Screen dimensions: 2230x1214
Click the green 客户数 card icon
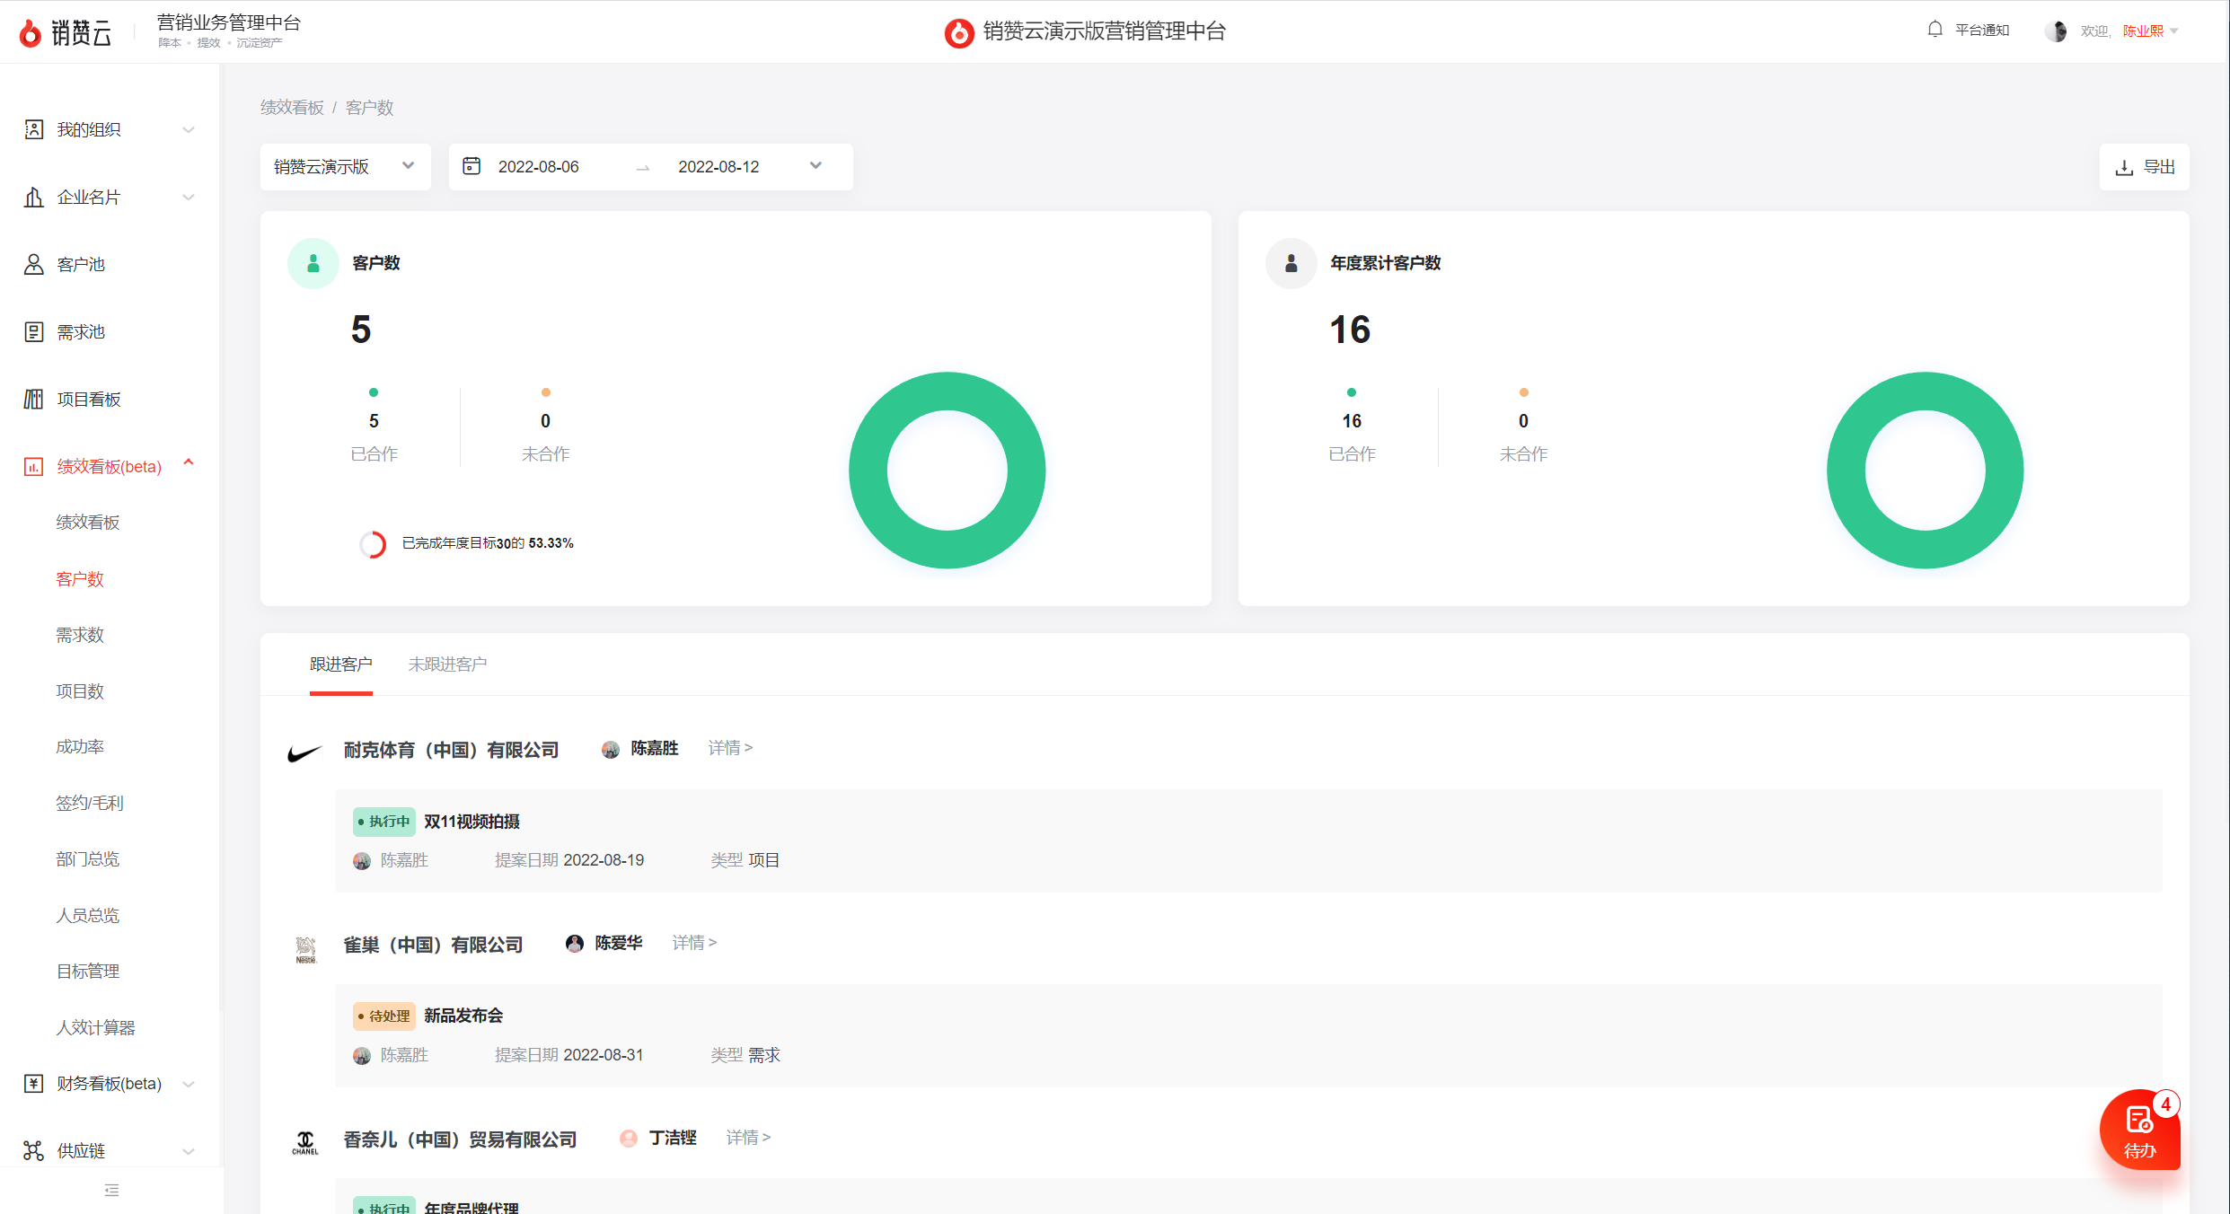[313, 263]
